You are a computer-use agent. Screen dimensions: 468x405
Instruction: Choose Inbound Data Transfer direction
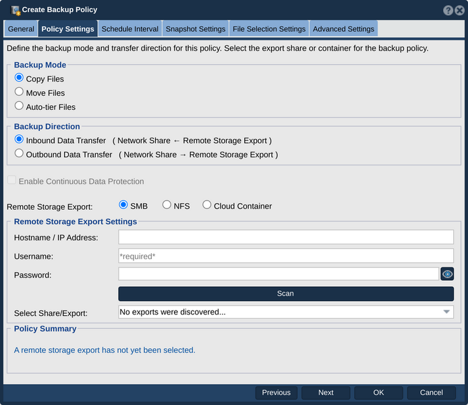pos(19,139)
